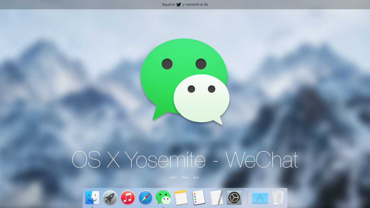The height and width of the screenshot is (208, 370).
Task: Open the Trash in the dock
Action: (278, 198)
